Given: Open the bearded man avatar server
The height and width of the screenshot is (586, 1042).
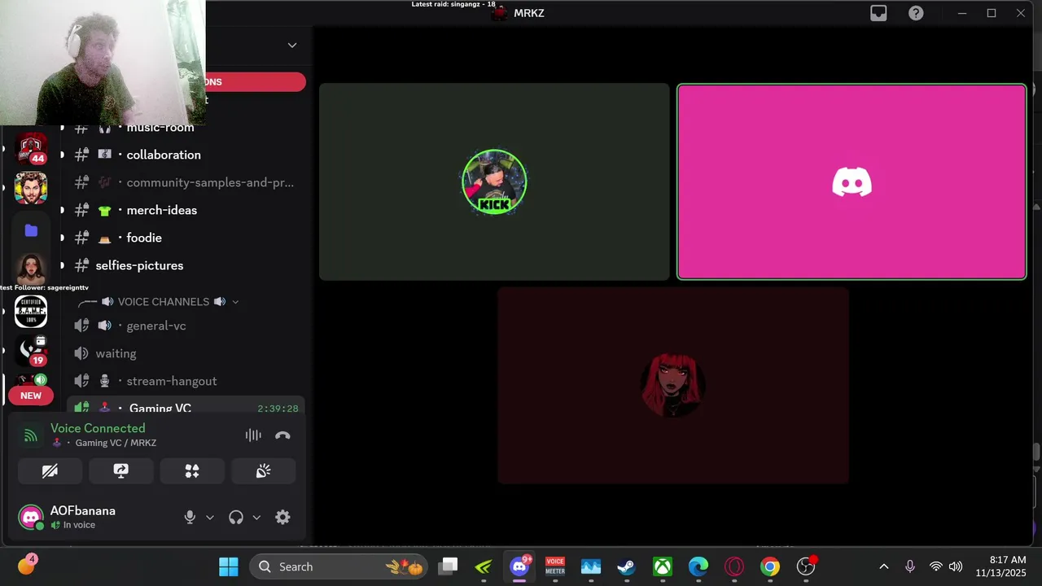Looking at the screenshot, I should point(31,189).
